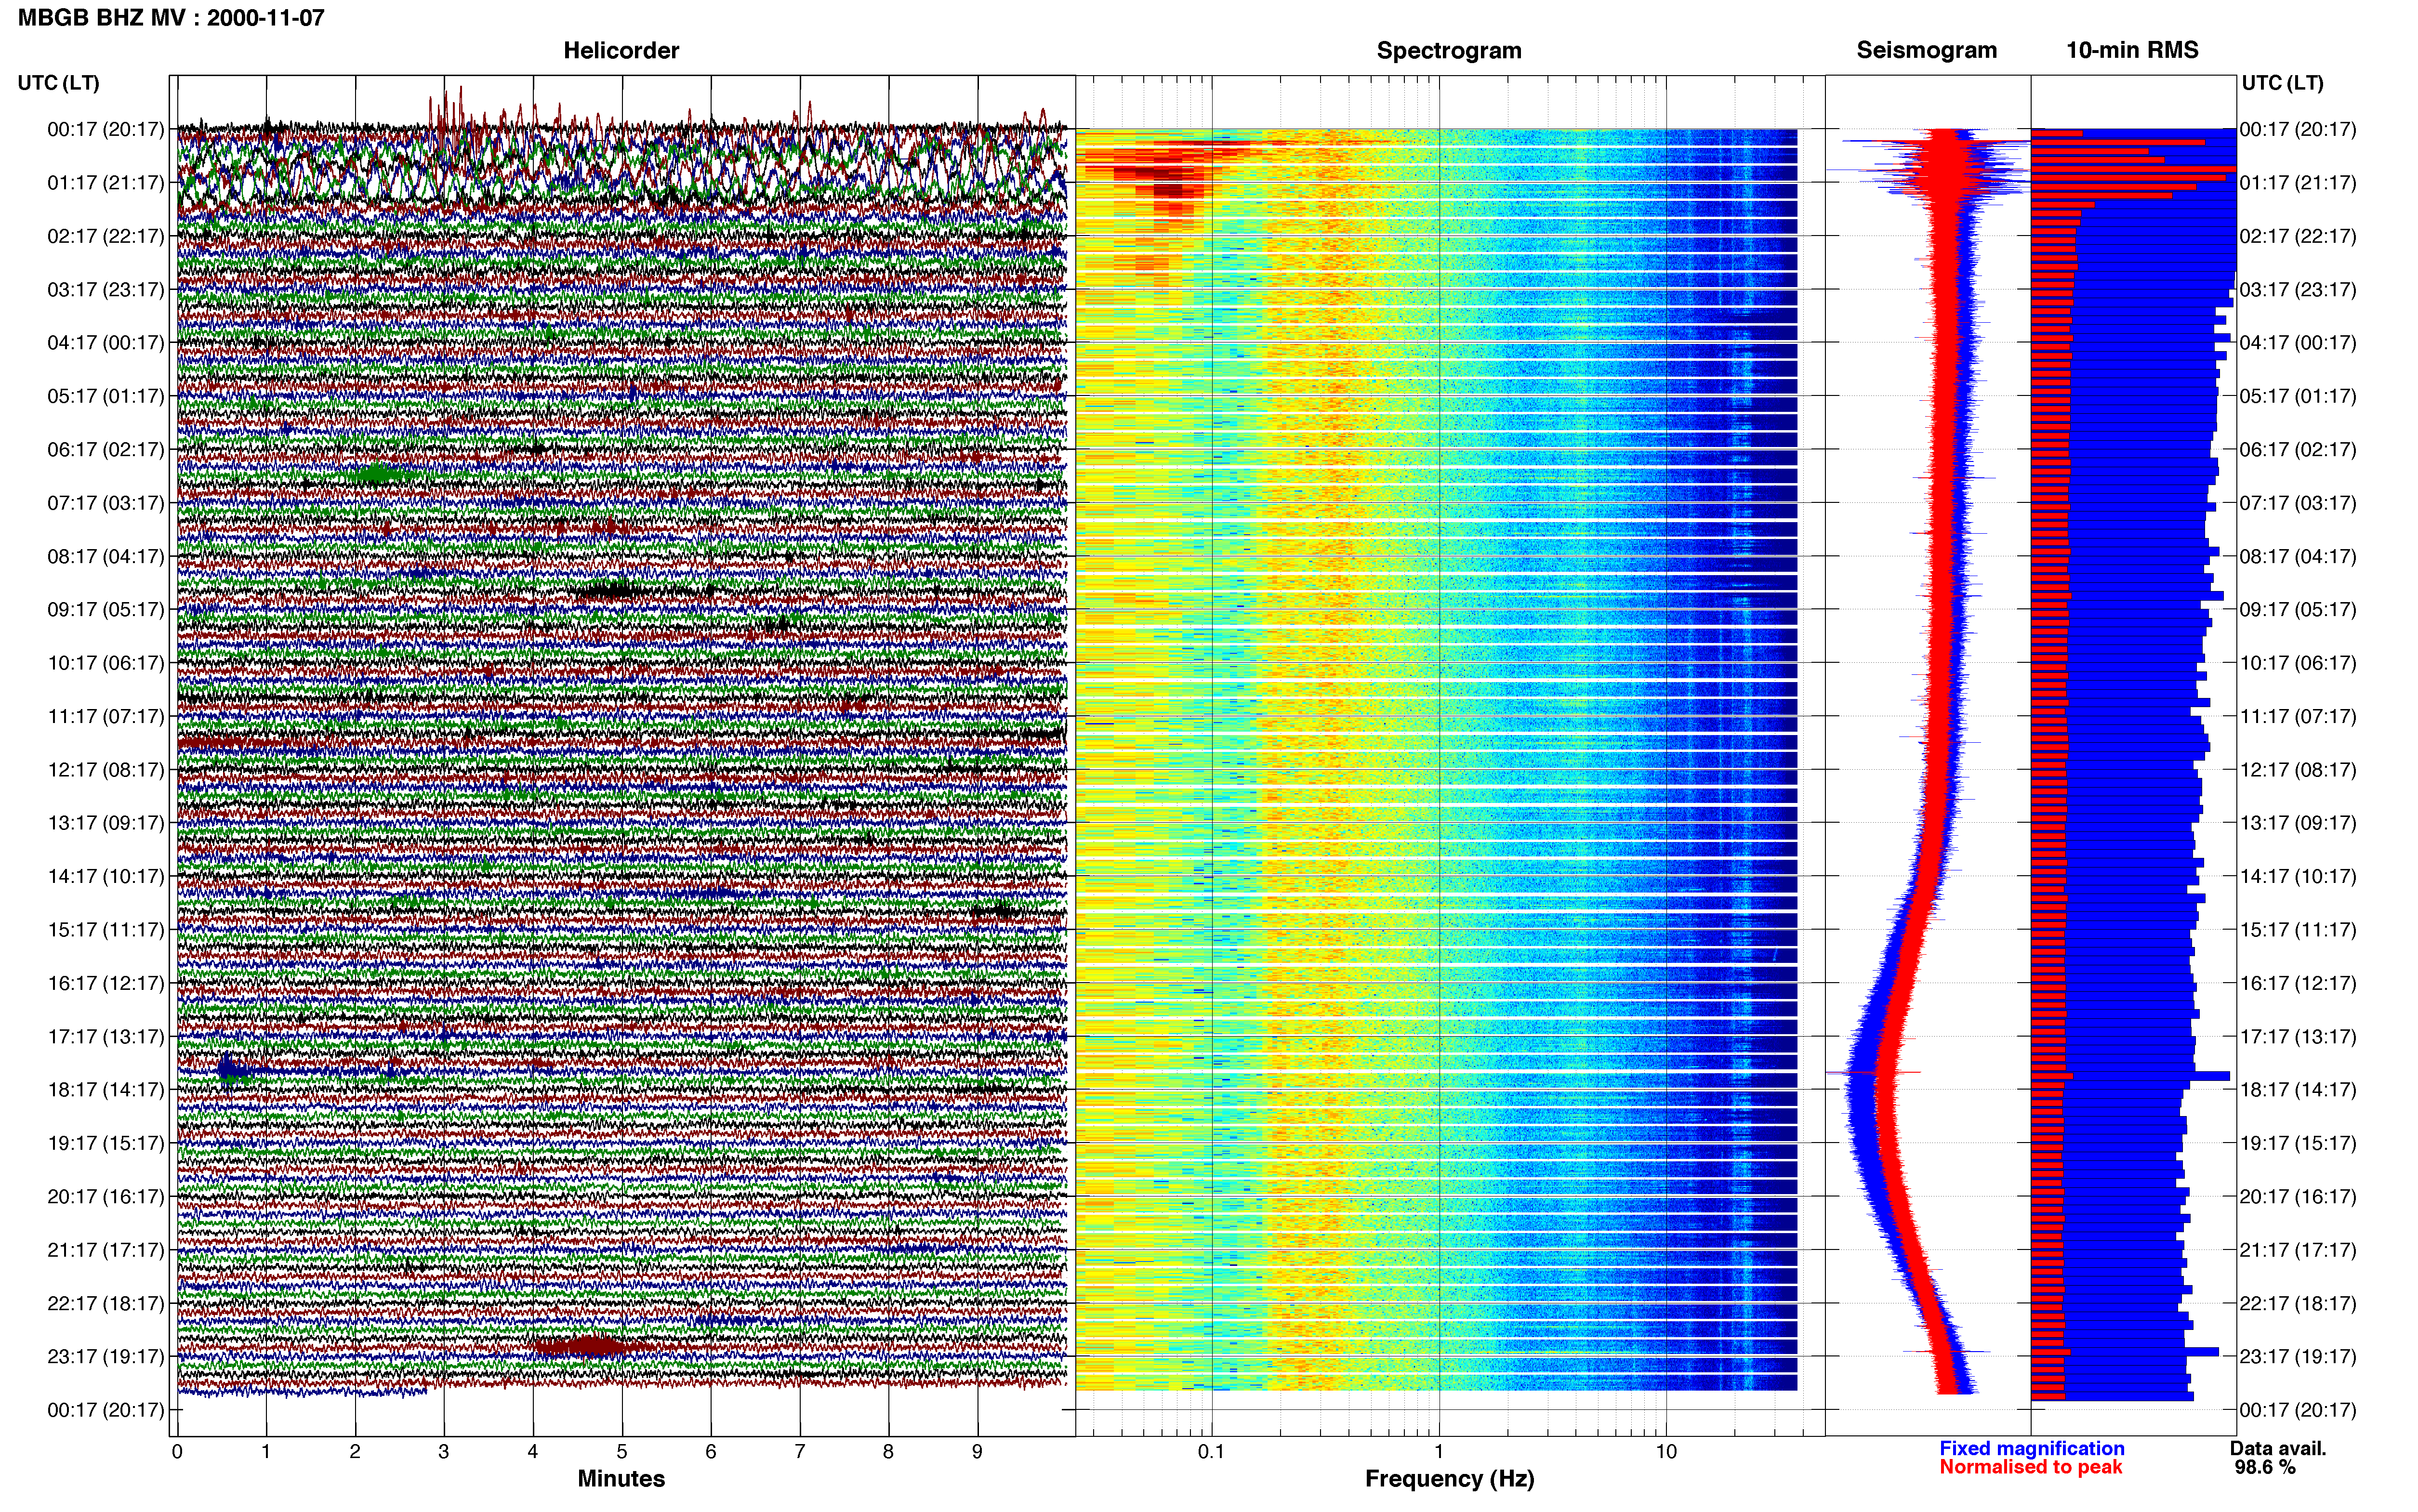Click the right 'UTC (LT)' axis label

pos(2282,82)
